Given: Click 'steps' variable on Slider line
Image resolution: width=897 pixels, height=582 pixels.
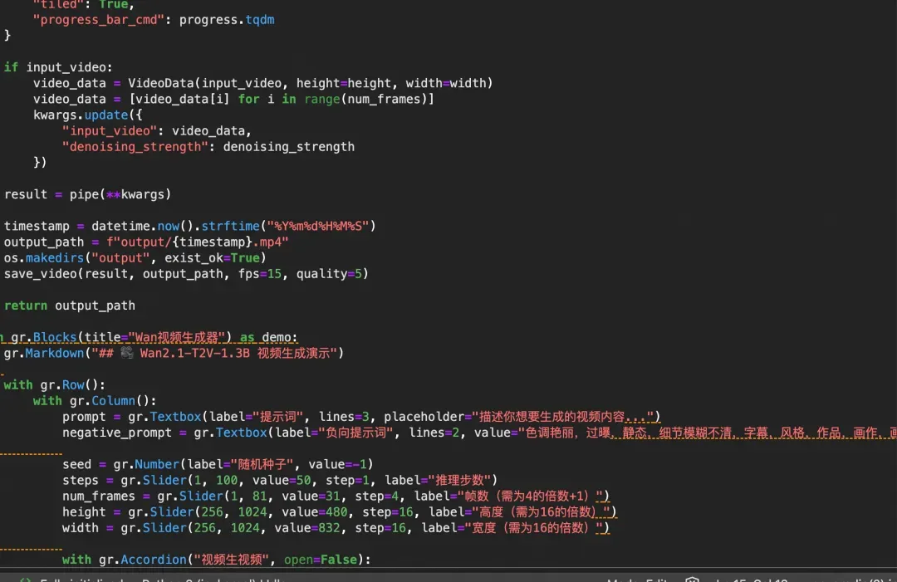Looking at the screenshot, I should [80, 481].
